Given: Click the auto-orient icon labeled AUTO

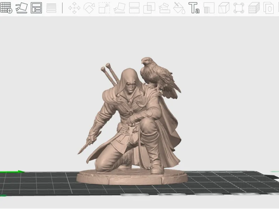Looking at the screenshot, I should coord(21,8).
